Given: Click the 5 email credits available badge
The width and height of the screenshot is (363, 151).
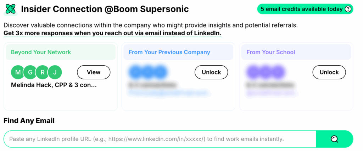Looking at the screenshot, I should [305, 9].
